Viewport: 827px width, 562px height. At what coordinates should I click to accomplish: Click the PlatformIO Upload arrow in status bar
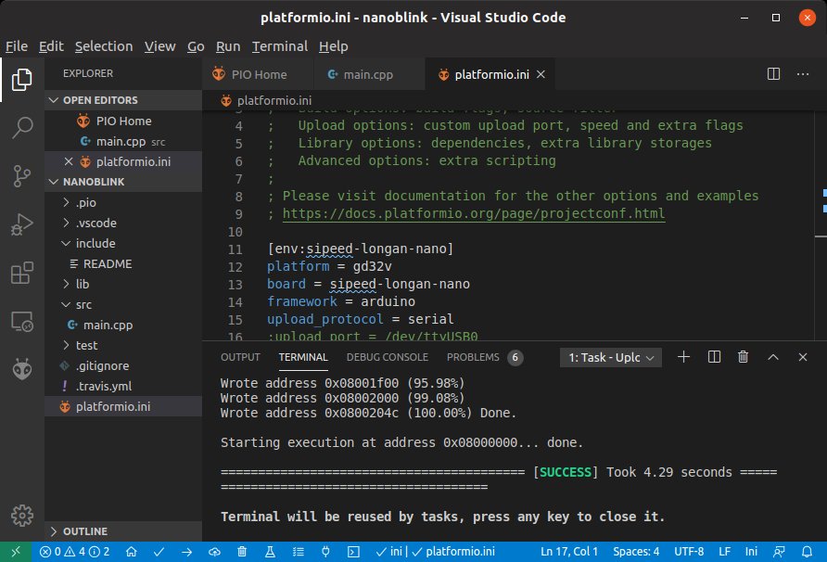coord(186,552)
